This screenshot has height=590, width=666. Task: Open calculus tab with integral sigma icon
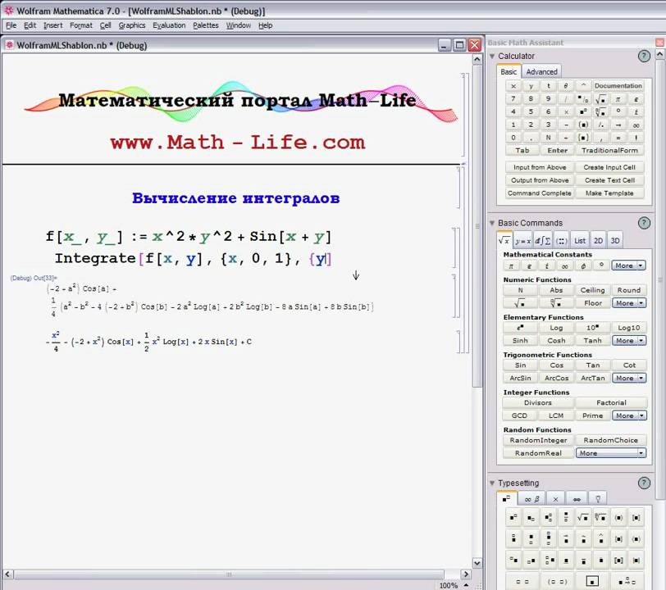tap(543, 241)
